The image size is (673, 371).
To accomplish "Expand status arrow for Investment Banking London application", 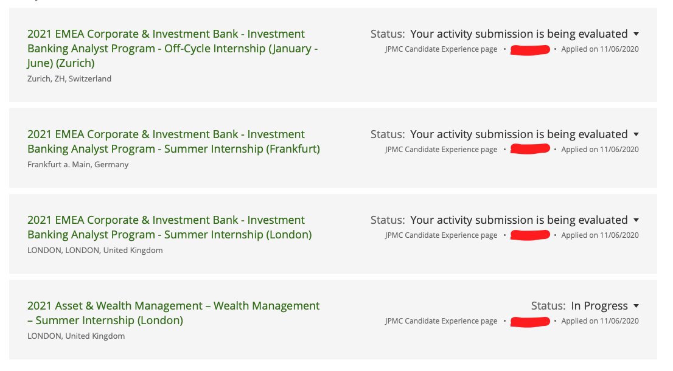I will tap(636, 220).
